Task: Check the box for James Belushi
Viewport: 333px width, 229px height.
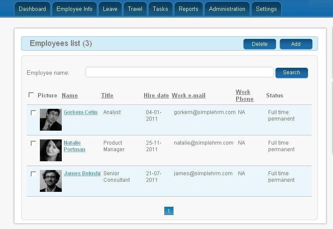Action: click(33, 174)
